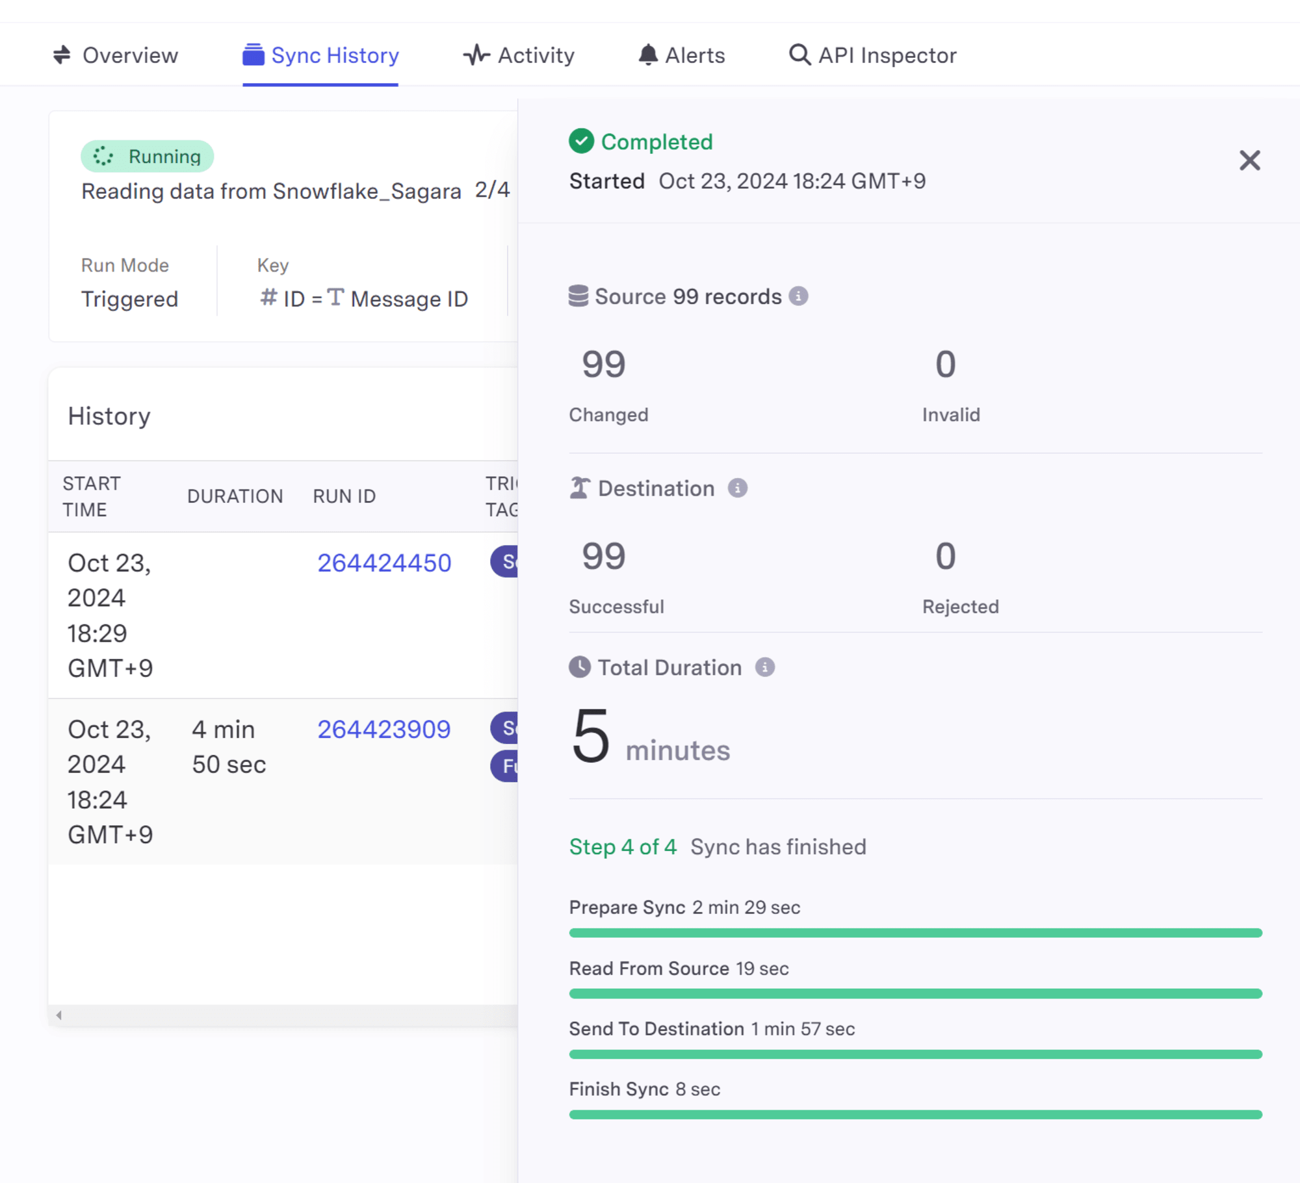The image size is (1300, 1183).
Task: Click the Successful count 99
Action: click(x=603, y=556)
